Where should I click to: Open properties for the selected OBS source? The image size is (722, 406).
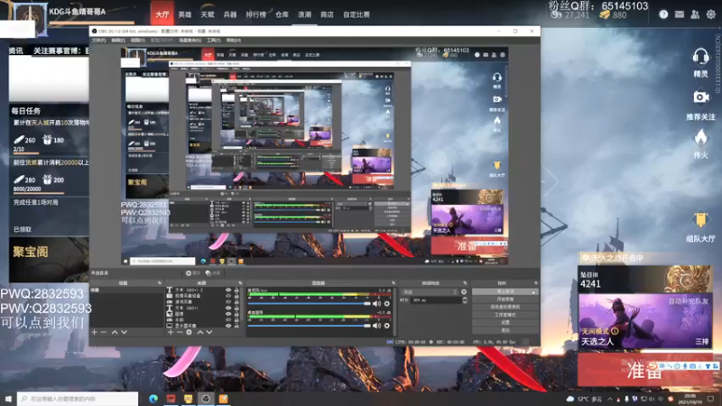coord(193,273)
